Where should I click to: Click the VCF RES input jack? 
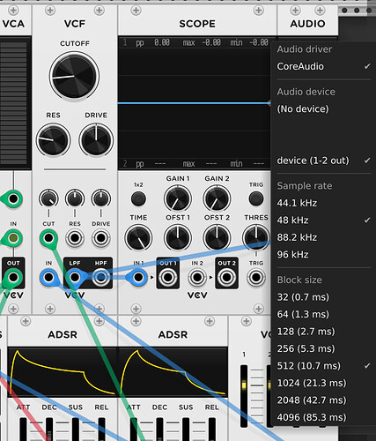pyautogui.click(x=75, y=238)
